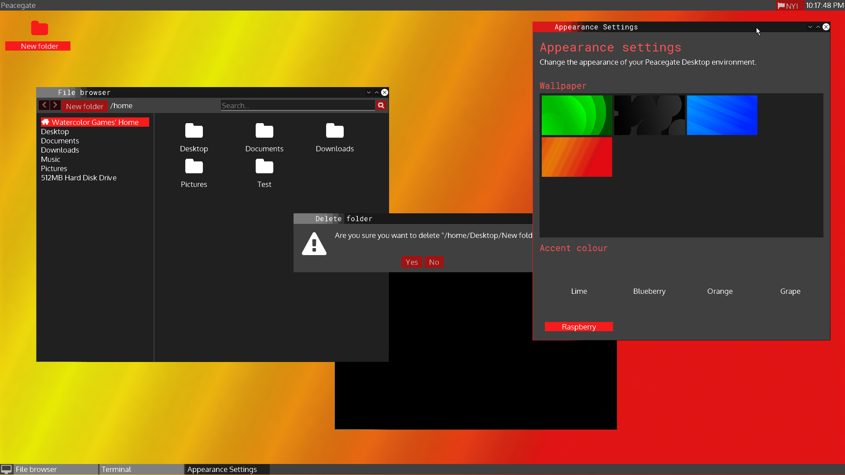Viewport: 845px width, 475px height.
Task: Select Downloads in the File browser sidebar
Action: [60, 150]
